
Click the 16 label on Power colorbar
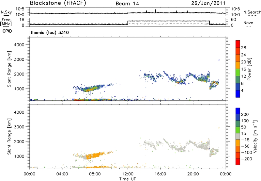[243, 69]
